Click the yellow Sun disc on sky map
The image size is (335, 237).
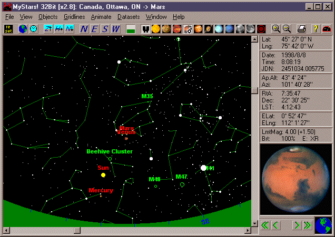point(103,175)
